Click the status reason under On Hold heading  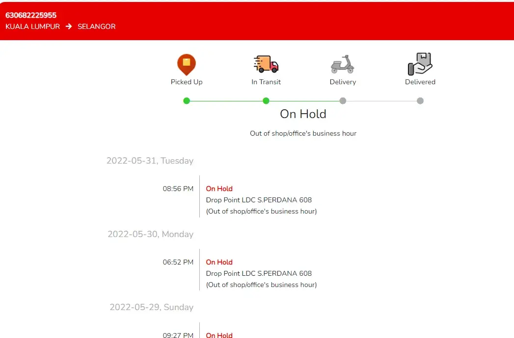303,134
